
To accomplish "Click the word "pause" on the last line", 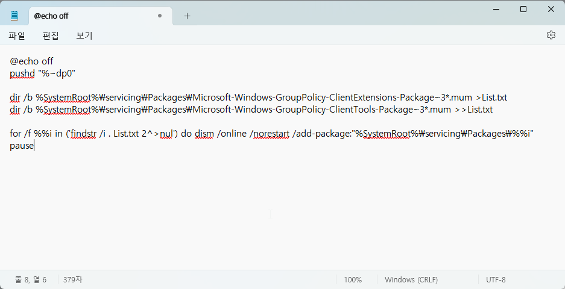I will 21,146.
